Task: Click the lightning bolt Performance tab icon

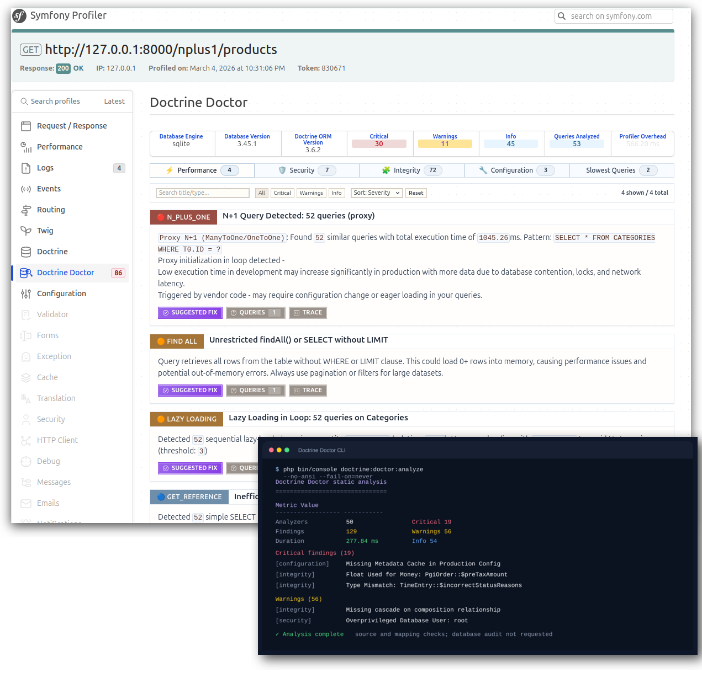Action: pyautogui.click(x=170, y=170)
